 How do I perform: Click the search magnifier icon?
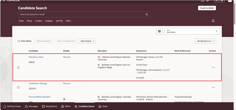click(x=146, y=15)
